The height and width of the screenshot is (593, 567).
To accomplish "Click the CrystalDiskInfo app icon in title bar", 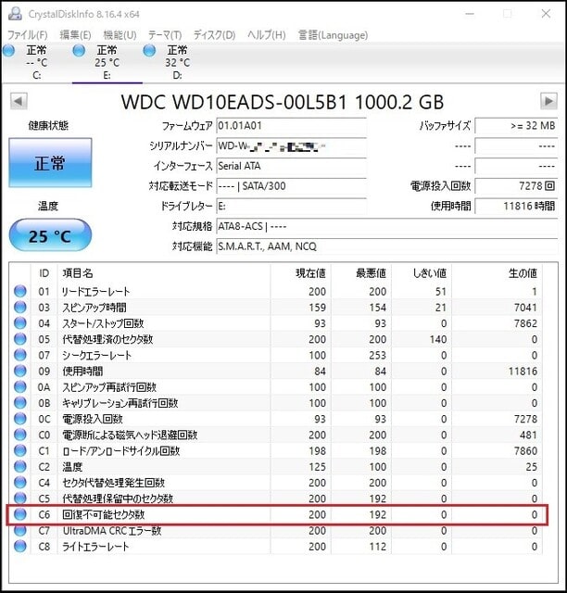I will (x=16, y=14).
